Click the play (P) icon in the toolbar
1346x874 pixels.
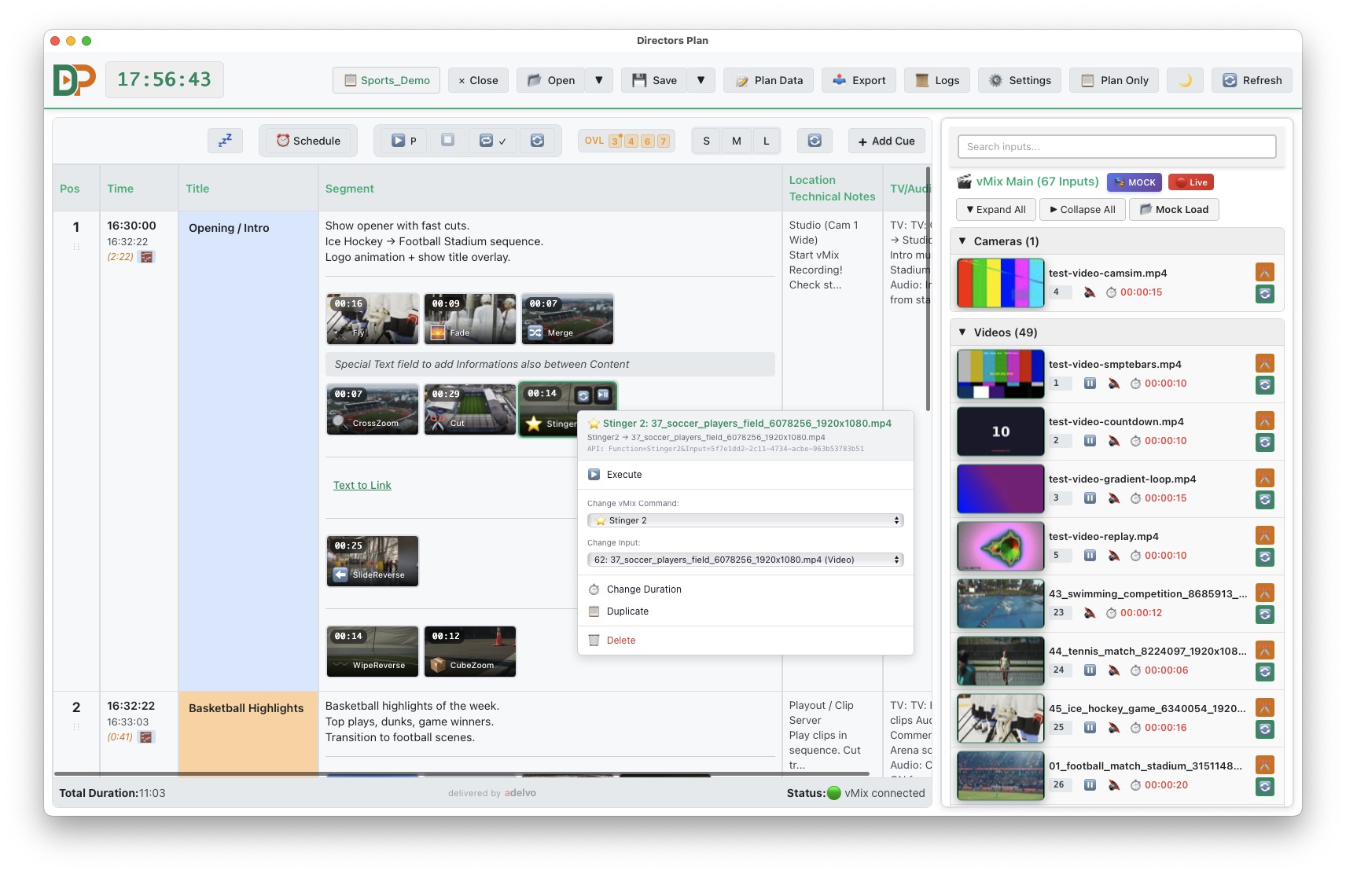(403, 141)
